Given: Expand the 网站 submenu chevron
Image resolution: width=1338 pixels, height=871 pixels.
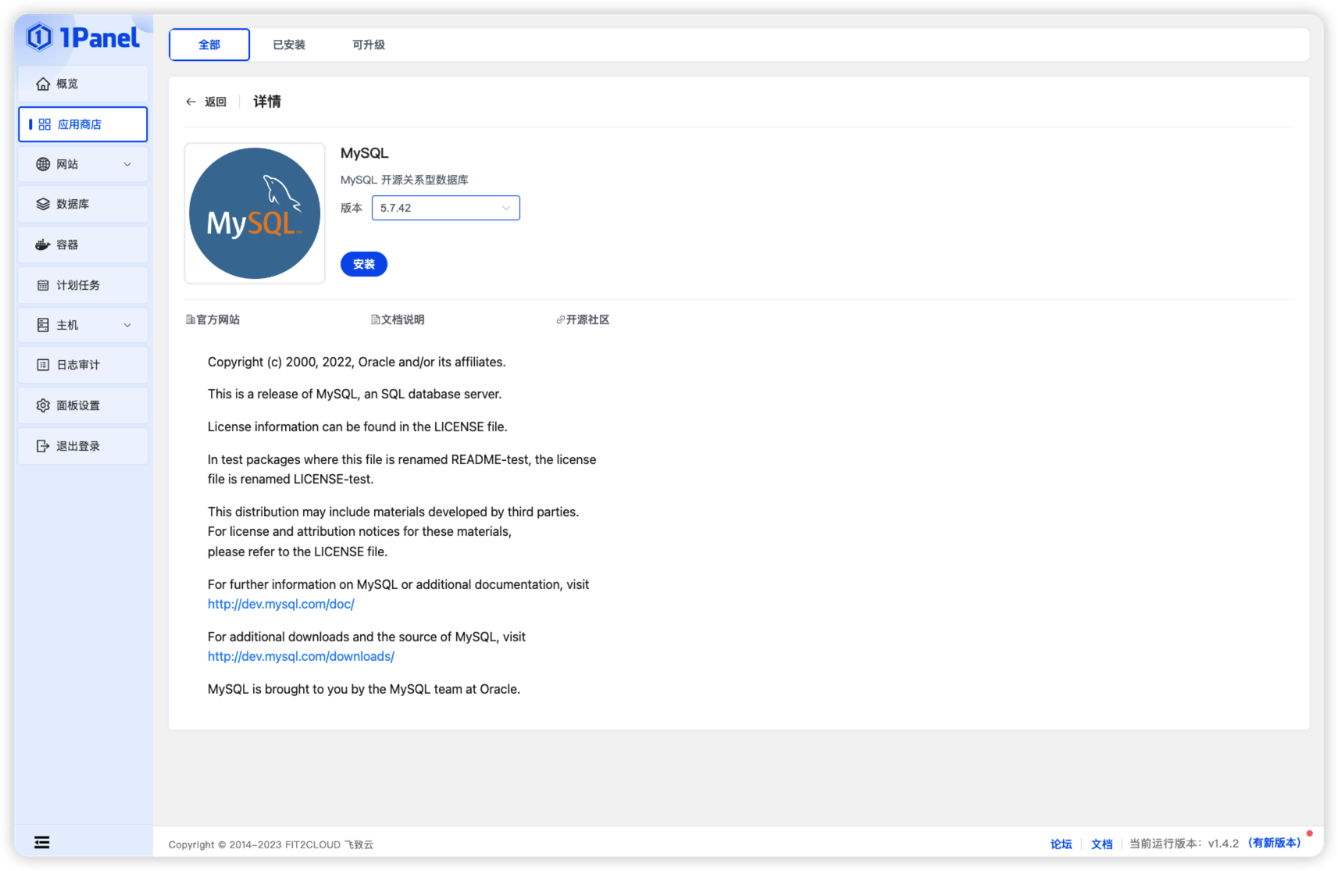Looking at the screenshot, I should tap(127, 164).
